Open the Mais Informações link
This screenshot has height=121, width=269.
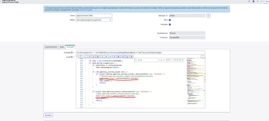click(x=86, y=10)
